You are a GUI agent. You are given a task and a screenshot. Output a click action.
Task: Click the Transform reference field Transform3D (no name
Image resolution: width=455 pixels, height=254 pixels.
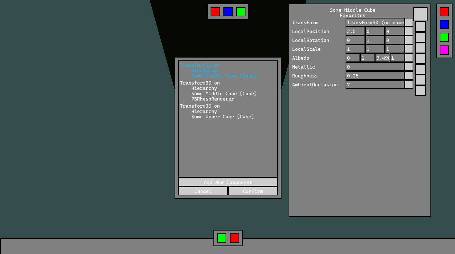[375, 22]
